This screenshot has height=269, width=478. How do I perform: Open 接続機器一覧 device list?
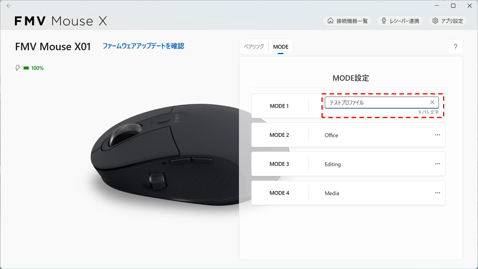coord(347,21)
